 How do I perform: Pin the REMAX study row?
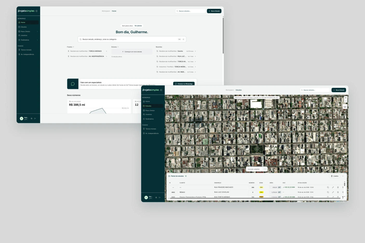(343, 192)
